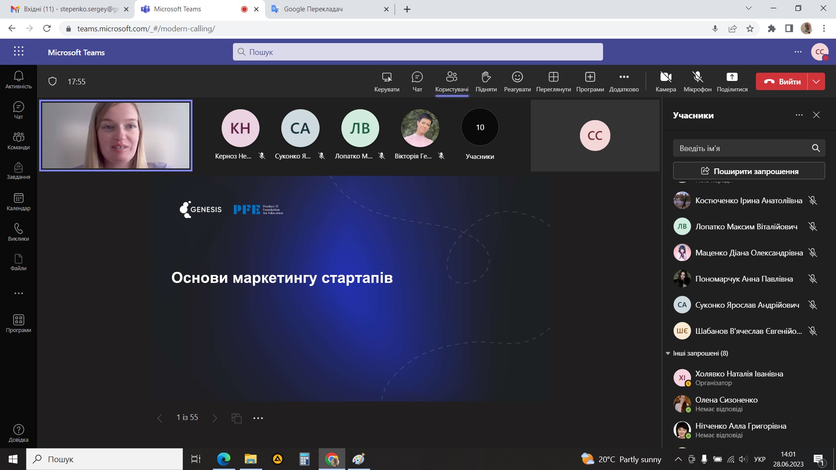Open Calls in the left sidebar

point(18,232)
